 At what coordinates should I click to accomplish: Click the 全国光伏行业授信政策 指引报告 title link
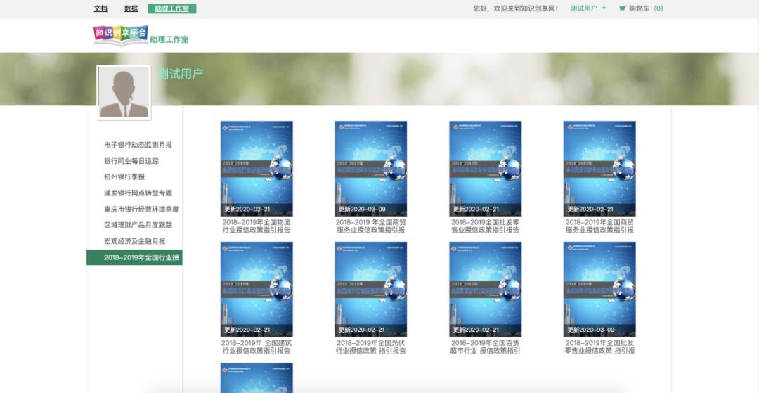coord(370,347)
